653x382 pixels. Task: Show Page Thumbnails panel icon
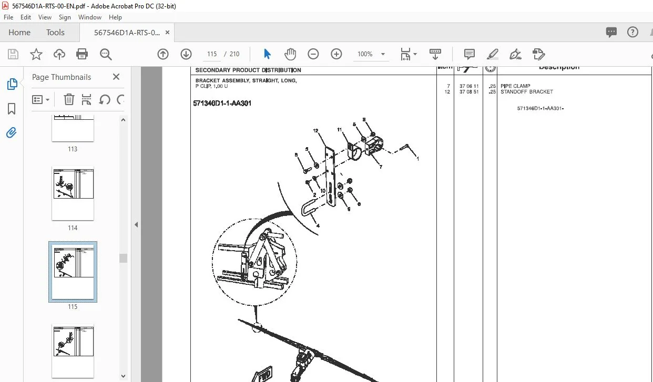[12, 84]
